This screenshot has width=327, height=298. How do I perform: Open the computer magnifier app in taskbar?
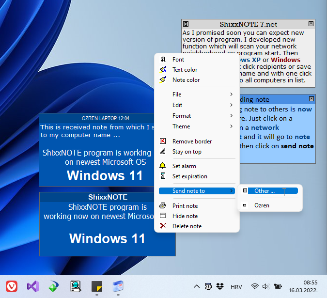(76, 286)
